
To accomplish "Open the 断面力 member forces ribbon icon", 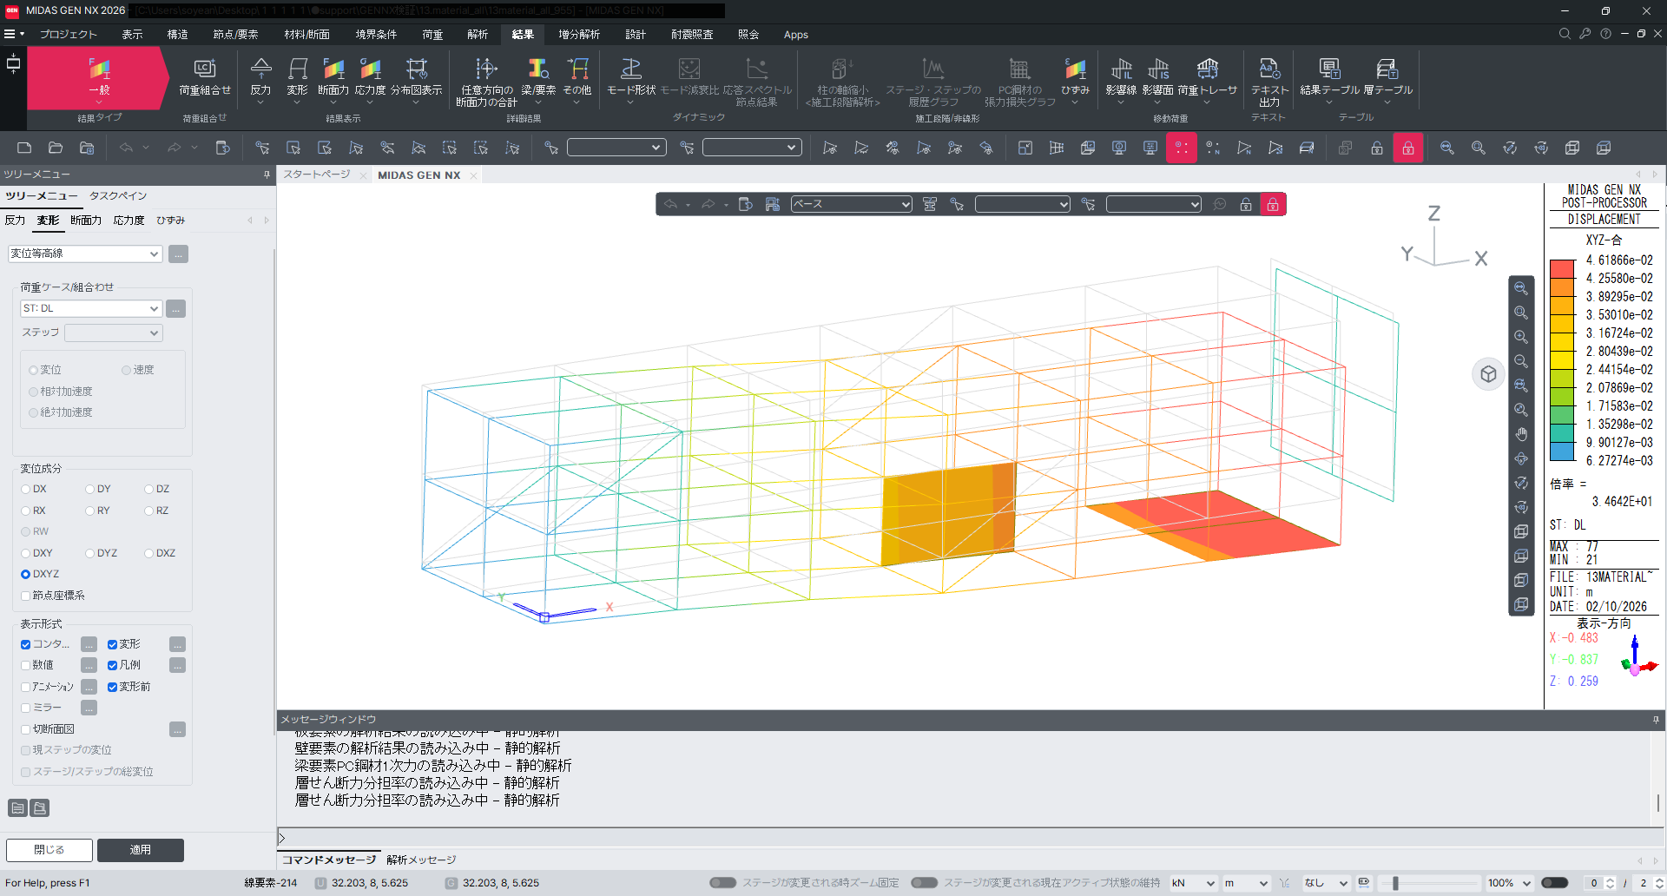I will click(333, 76).
